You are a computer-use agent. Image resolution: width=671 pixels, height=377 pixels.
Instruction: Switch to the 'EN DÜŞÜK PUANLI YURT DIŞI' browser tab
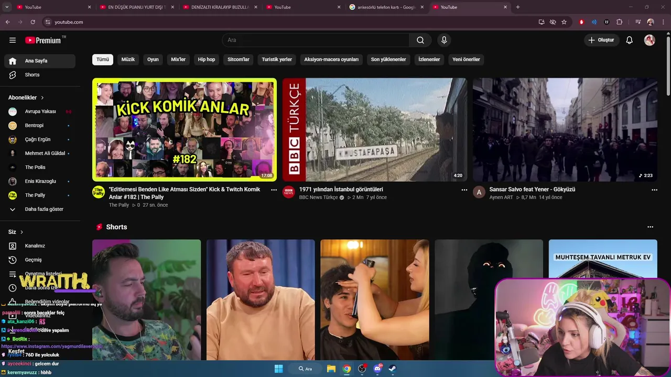pyautogui.click(x=136, y=7)
